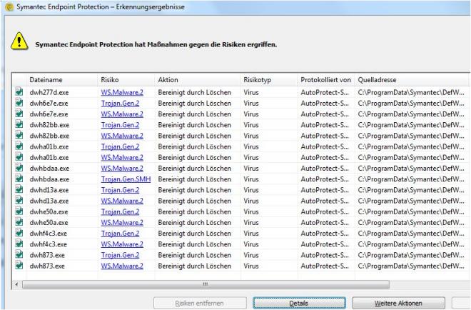Open Trojan.Gen.2 link for dwha01b.exe

[120, 146]
